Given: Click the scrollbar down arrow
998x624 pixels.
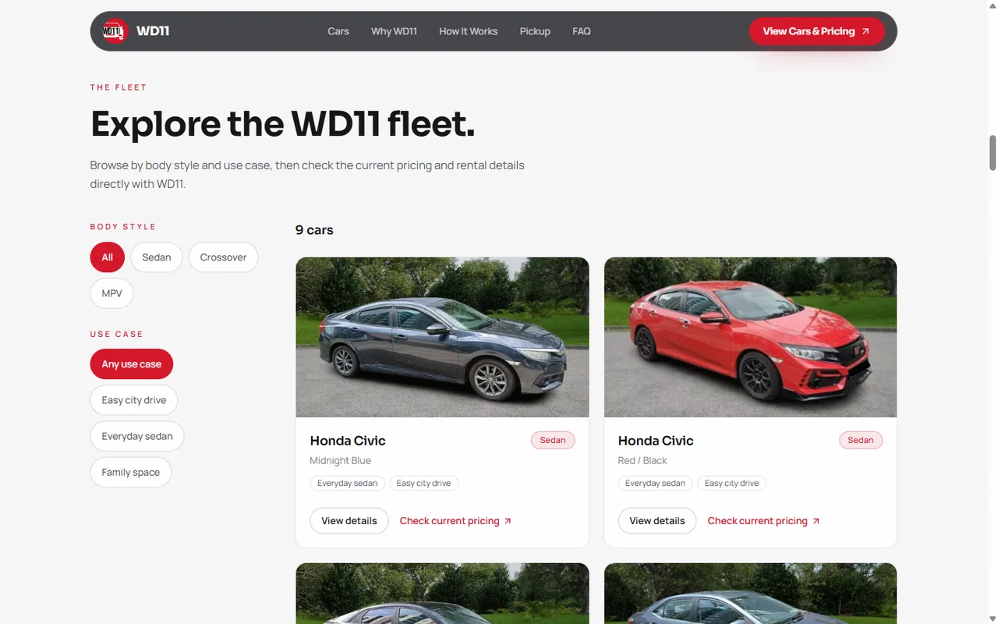Looking at the screenshot, I should click(x=993, y=619).
